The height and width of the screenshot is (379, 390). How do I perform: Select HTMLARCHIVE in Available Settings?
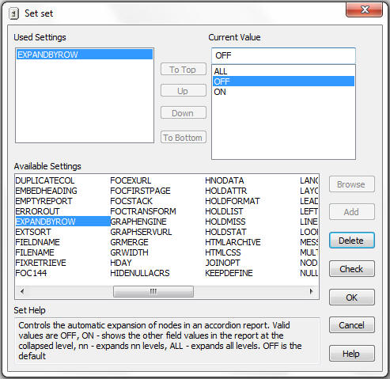point(233,242)
